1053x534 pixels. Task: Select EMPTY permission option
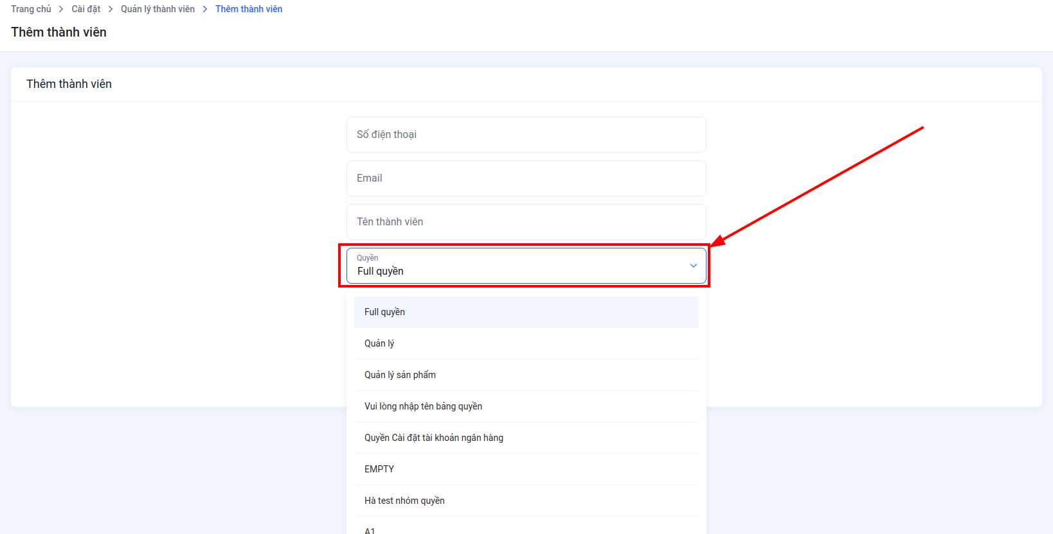pos(526,469)
